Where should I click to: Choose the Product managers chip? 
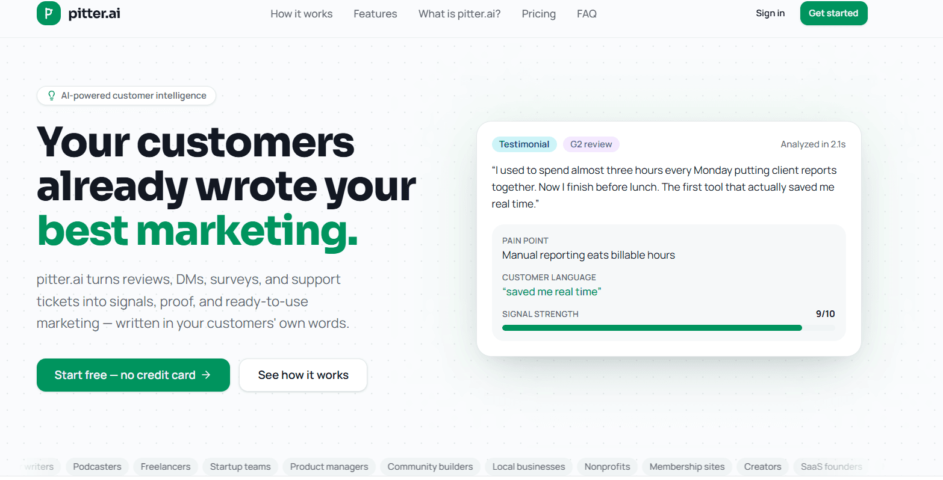point(329,467)
